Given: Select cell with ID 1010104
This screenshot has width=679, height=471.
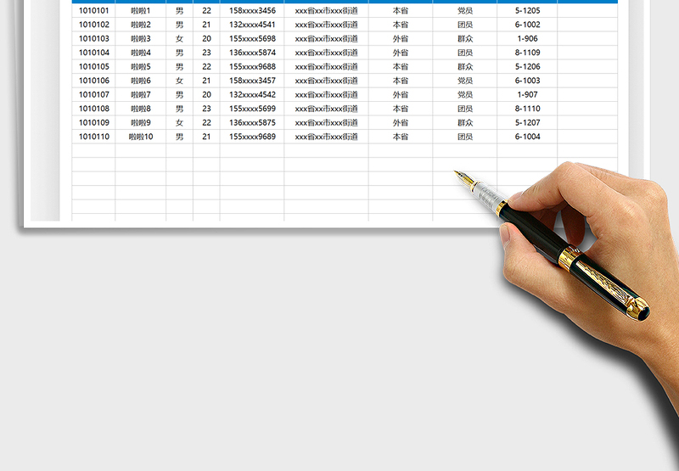Looking at the screenshot, I should (93, 53).
